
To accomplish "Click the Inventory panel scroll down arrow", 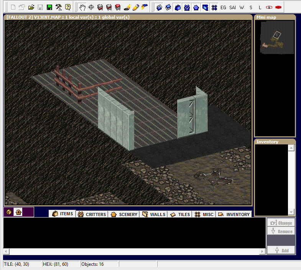I will point(291,212).
